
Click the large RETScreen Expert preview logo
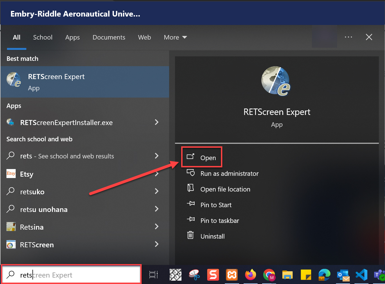276,81
